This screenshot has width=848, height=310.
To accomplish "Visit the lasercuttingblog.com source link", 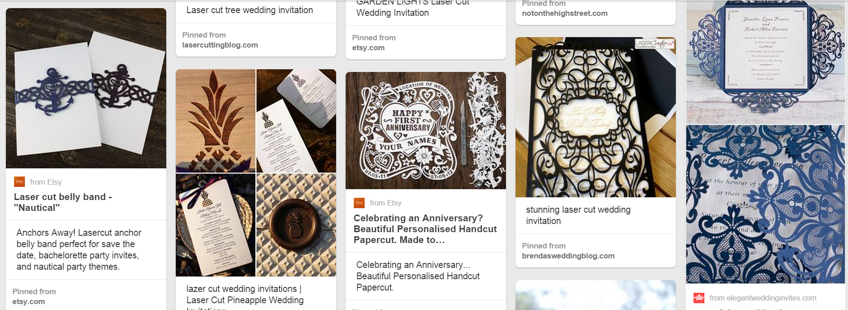I will pos(220,45).
